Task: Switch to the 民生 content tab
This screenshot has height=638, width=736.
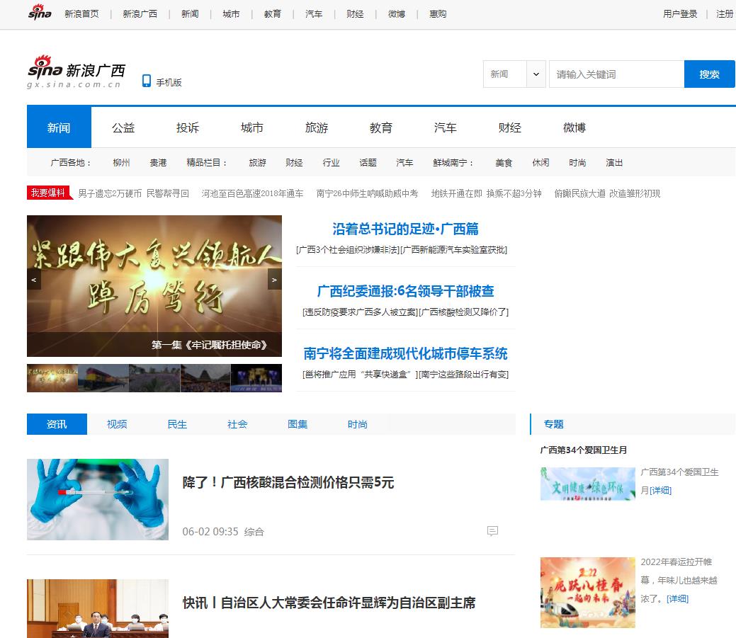Action: click(x=177, y=424)
